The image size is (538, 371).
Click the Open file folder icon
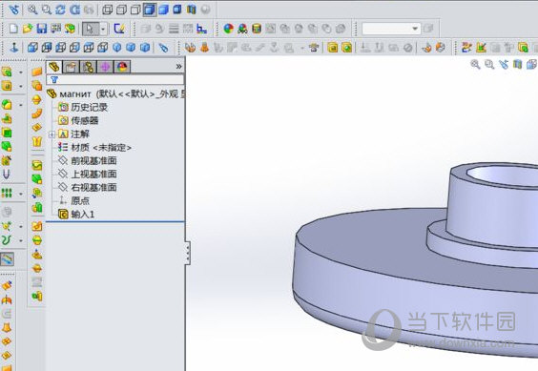click(28, 29)
